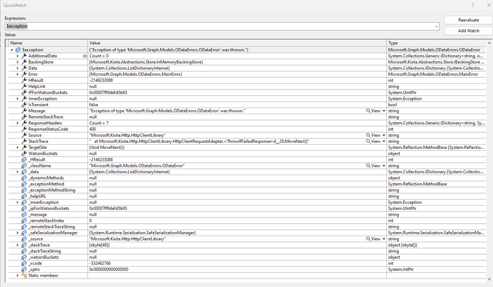Click the scrollbar down arrow

pyautogui.click(x=489, y=279)
